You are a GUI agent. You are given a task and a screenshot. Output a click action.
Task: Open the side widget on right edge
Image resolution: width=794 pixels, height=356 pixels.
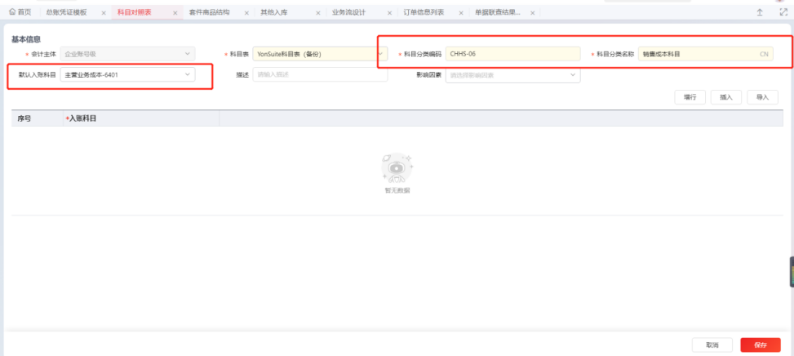pos(792,272)
